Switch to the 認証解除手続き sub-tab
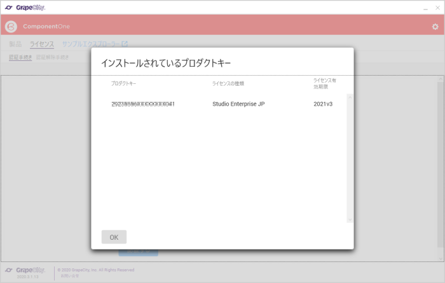The width and height of the screenshot is (445, 283). click(x=53, y=57)
